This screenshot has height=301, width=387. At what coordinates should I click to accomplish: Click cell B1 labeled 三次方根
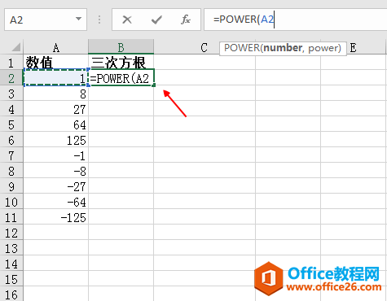click(121, 63)
